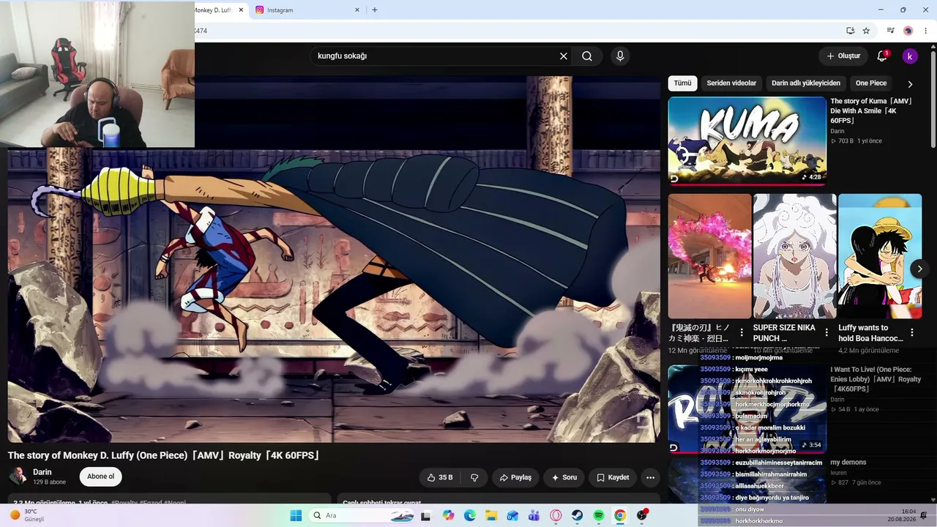Image resolution: width=937 pixels, height=527 pixels.
Task: Select the One Piece filter chip
Action: [871, 83]
